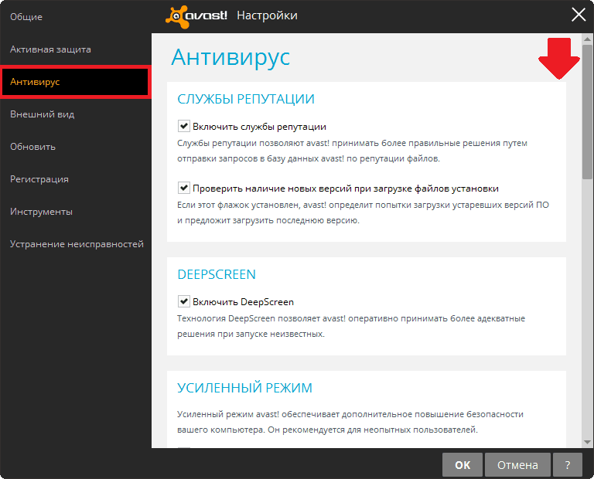The height and width of the screenshot is (479, 594).
Task: Click the scrollbar down arrow
Action: pyautogui.click(x=588, y=442)
